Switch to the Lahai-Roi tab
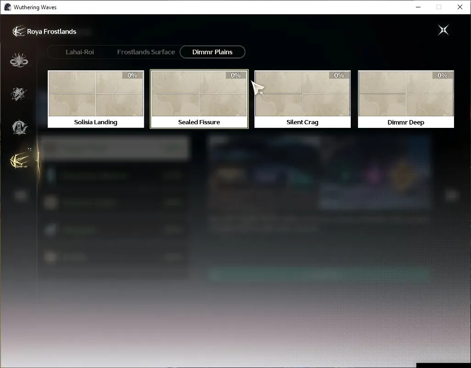This screenshot has height=368, width=471. [79, 52]
